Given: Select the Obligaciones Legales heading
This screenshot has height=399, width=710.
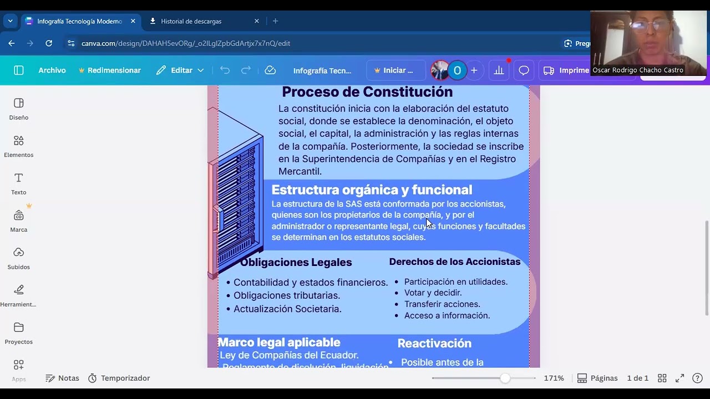Looking at the screenshot, I should tap(296, 262).
